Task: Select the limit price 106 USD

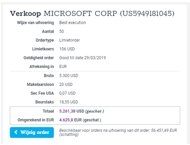Action: (67, 49)
